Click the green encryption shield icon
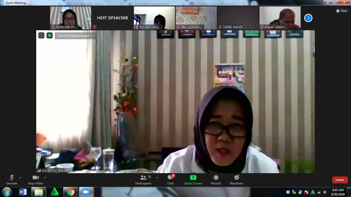The width and height of the screenshot is (351, 197). tap(50, 35)
